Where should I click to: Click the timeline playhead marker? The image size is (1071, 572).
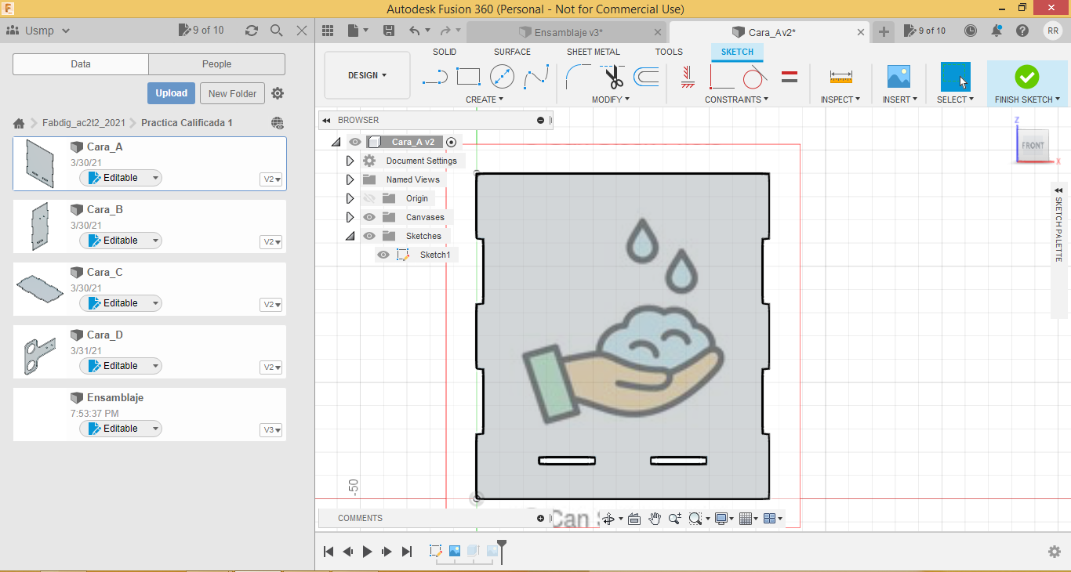click(x=502, y=545)
